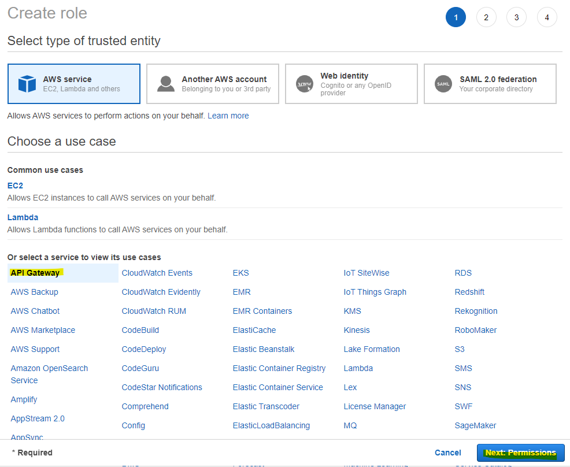Image resolution: width=570 pixels, height=467 pixels.
Task: Select Kinesis to view its use cases
Action: point(357,330)
